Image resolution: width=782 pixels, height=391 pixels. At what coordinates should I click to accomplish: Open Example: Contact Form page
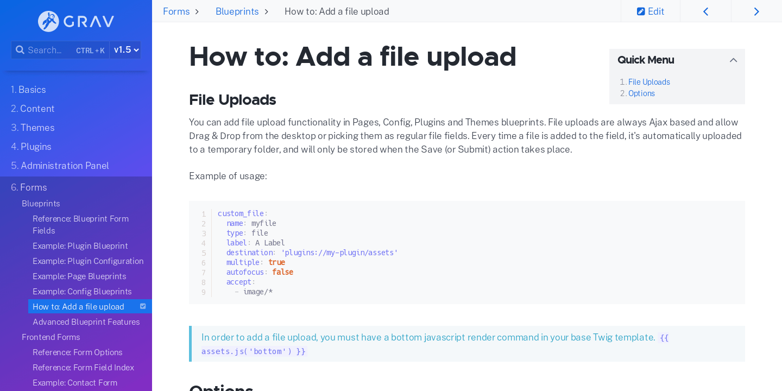(x=74, y=382)
